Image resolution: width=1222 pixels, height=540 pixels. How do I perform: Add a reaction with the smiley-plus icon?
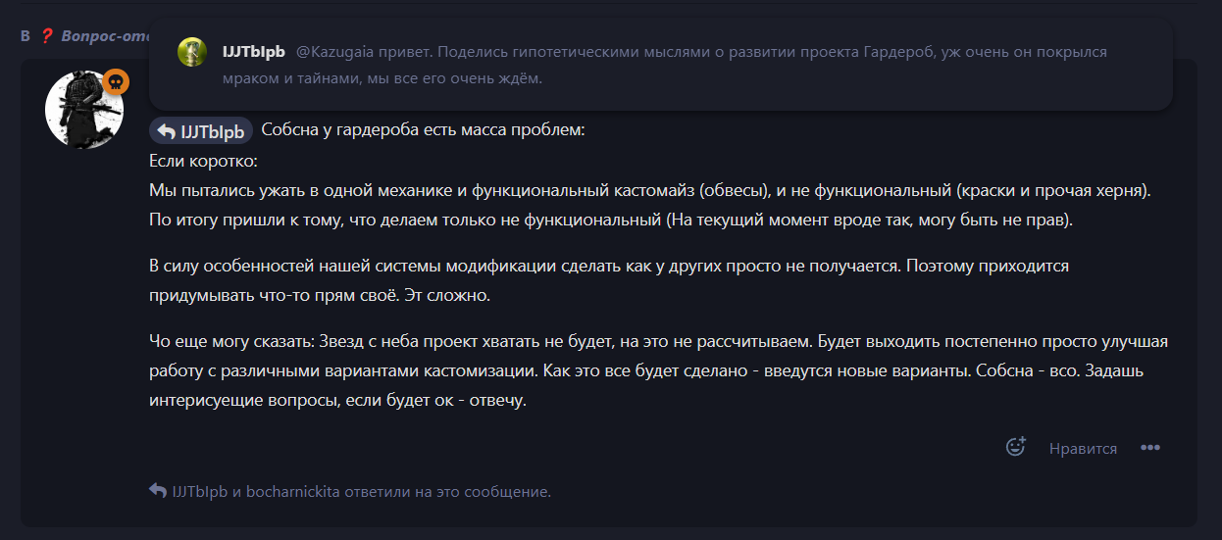click(x=1016, y=446)
